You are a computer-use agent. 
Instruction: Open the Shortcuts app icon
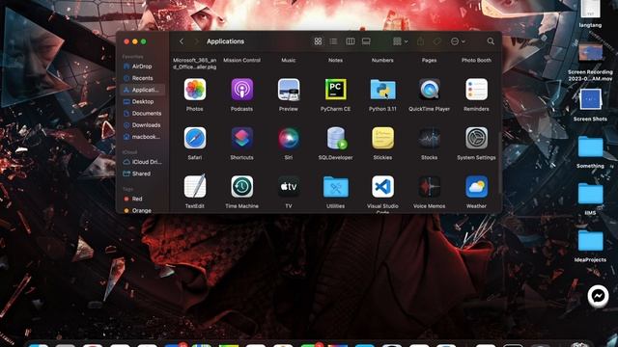[241, 138]
